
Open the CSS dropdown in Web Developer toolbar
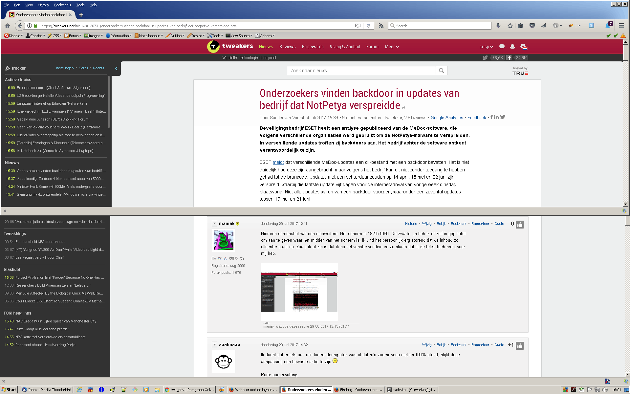point(54,36)
